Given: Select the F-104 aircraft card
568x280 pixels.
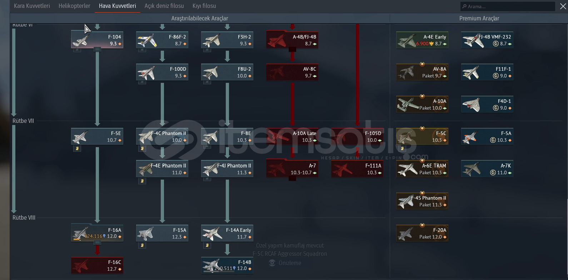Looking at the screenshot, I should 97,39.
